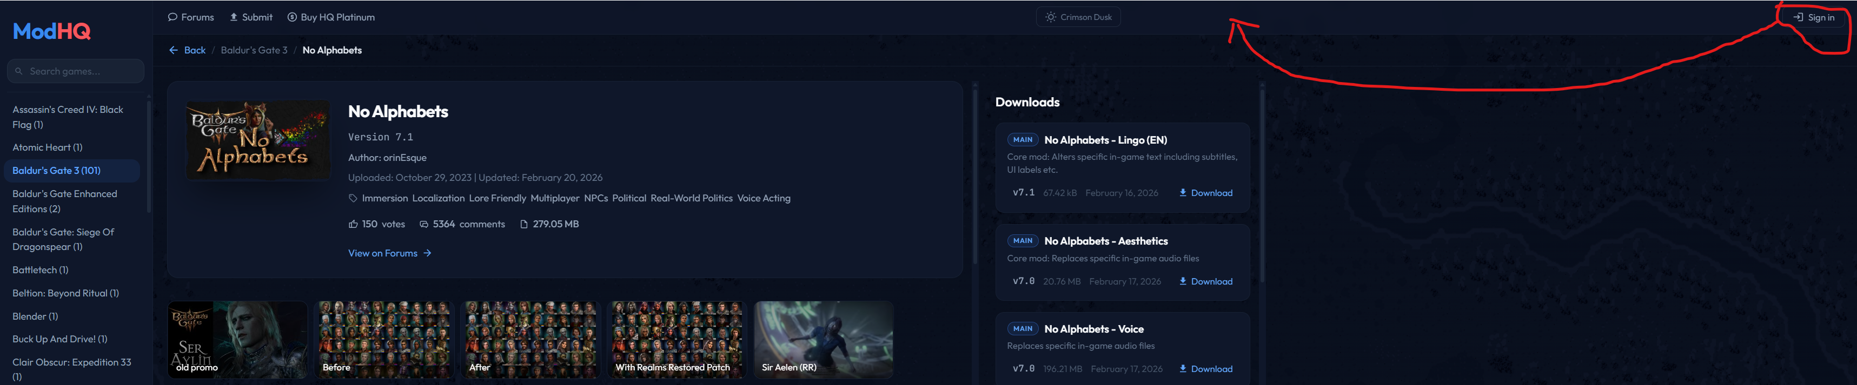Click the tag icon before Immersion
1857x385 pixels.
(x=353, y=199)
